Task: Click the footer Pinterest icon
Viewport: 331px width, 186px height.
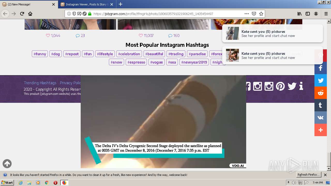Action: click(x=280, y=86)
